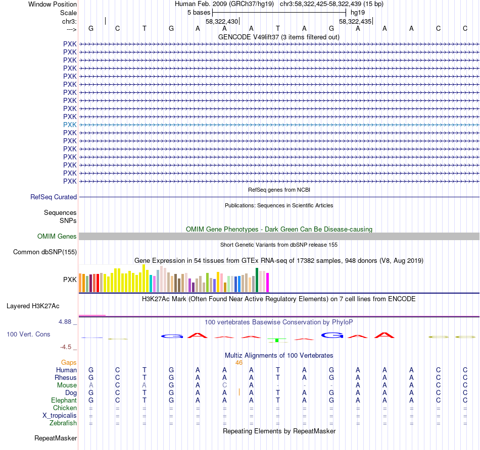Click the light blue bar in GTEx chart
480x450 pixels.
click(x=158, y=281)
